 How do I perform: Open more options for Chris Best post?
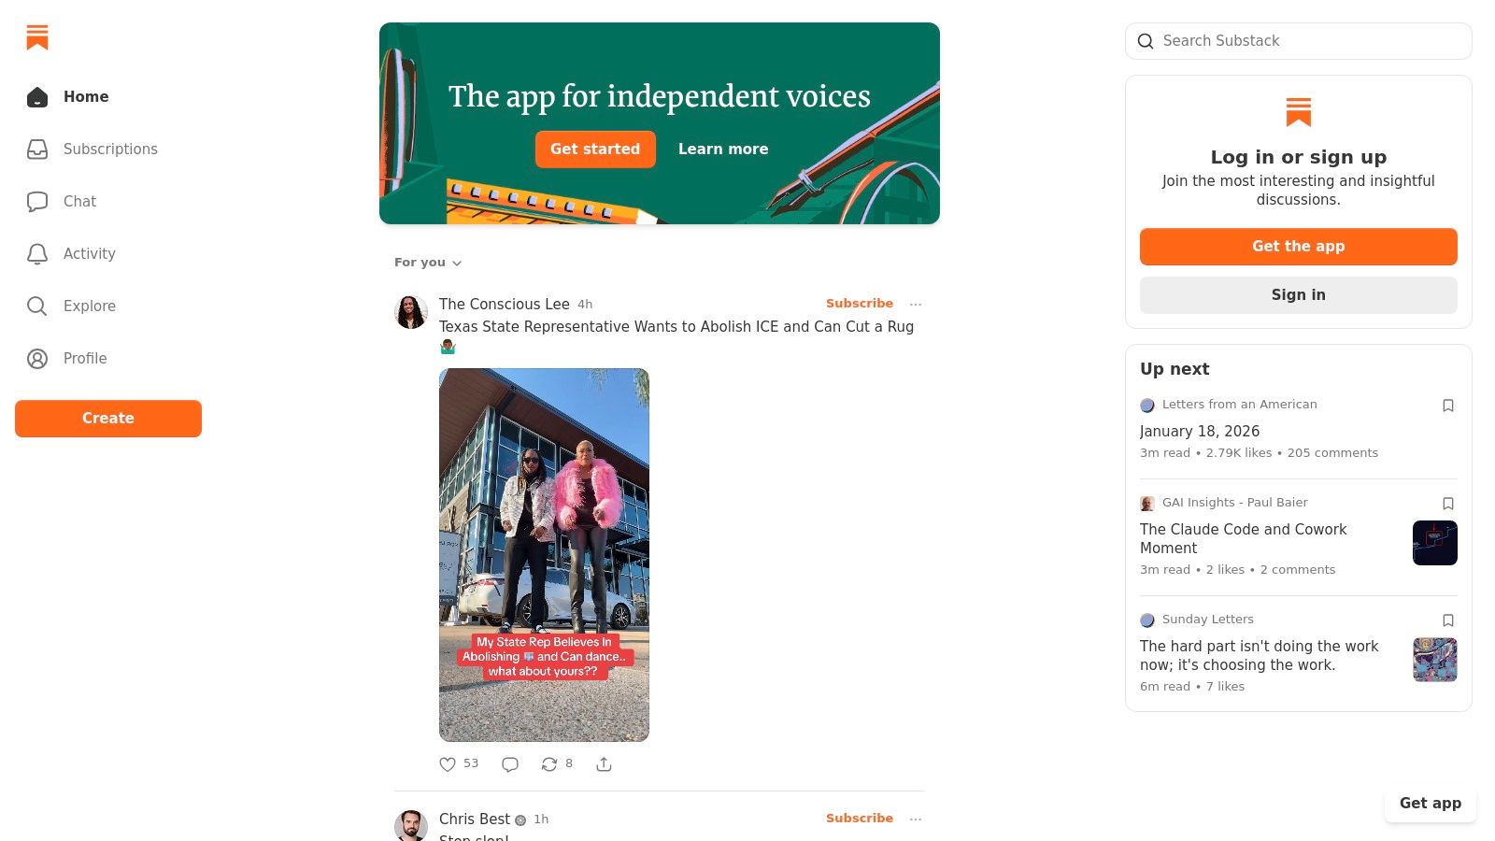[916, 819]
